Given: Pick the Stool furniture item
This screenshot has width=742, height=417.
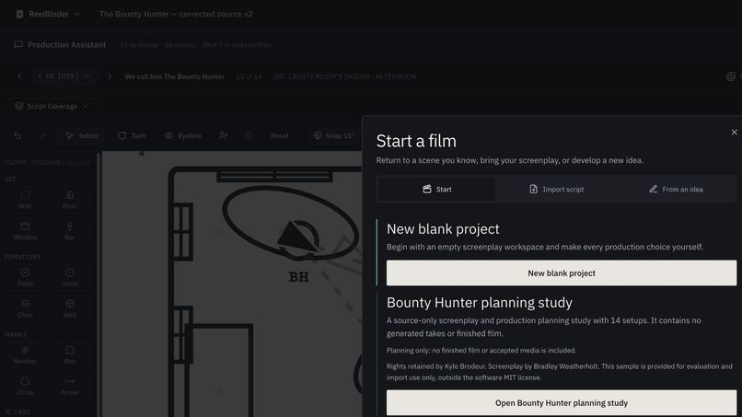Looking at the screenshot, I should [70, 277].
